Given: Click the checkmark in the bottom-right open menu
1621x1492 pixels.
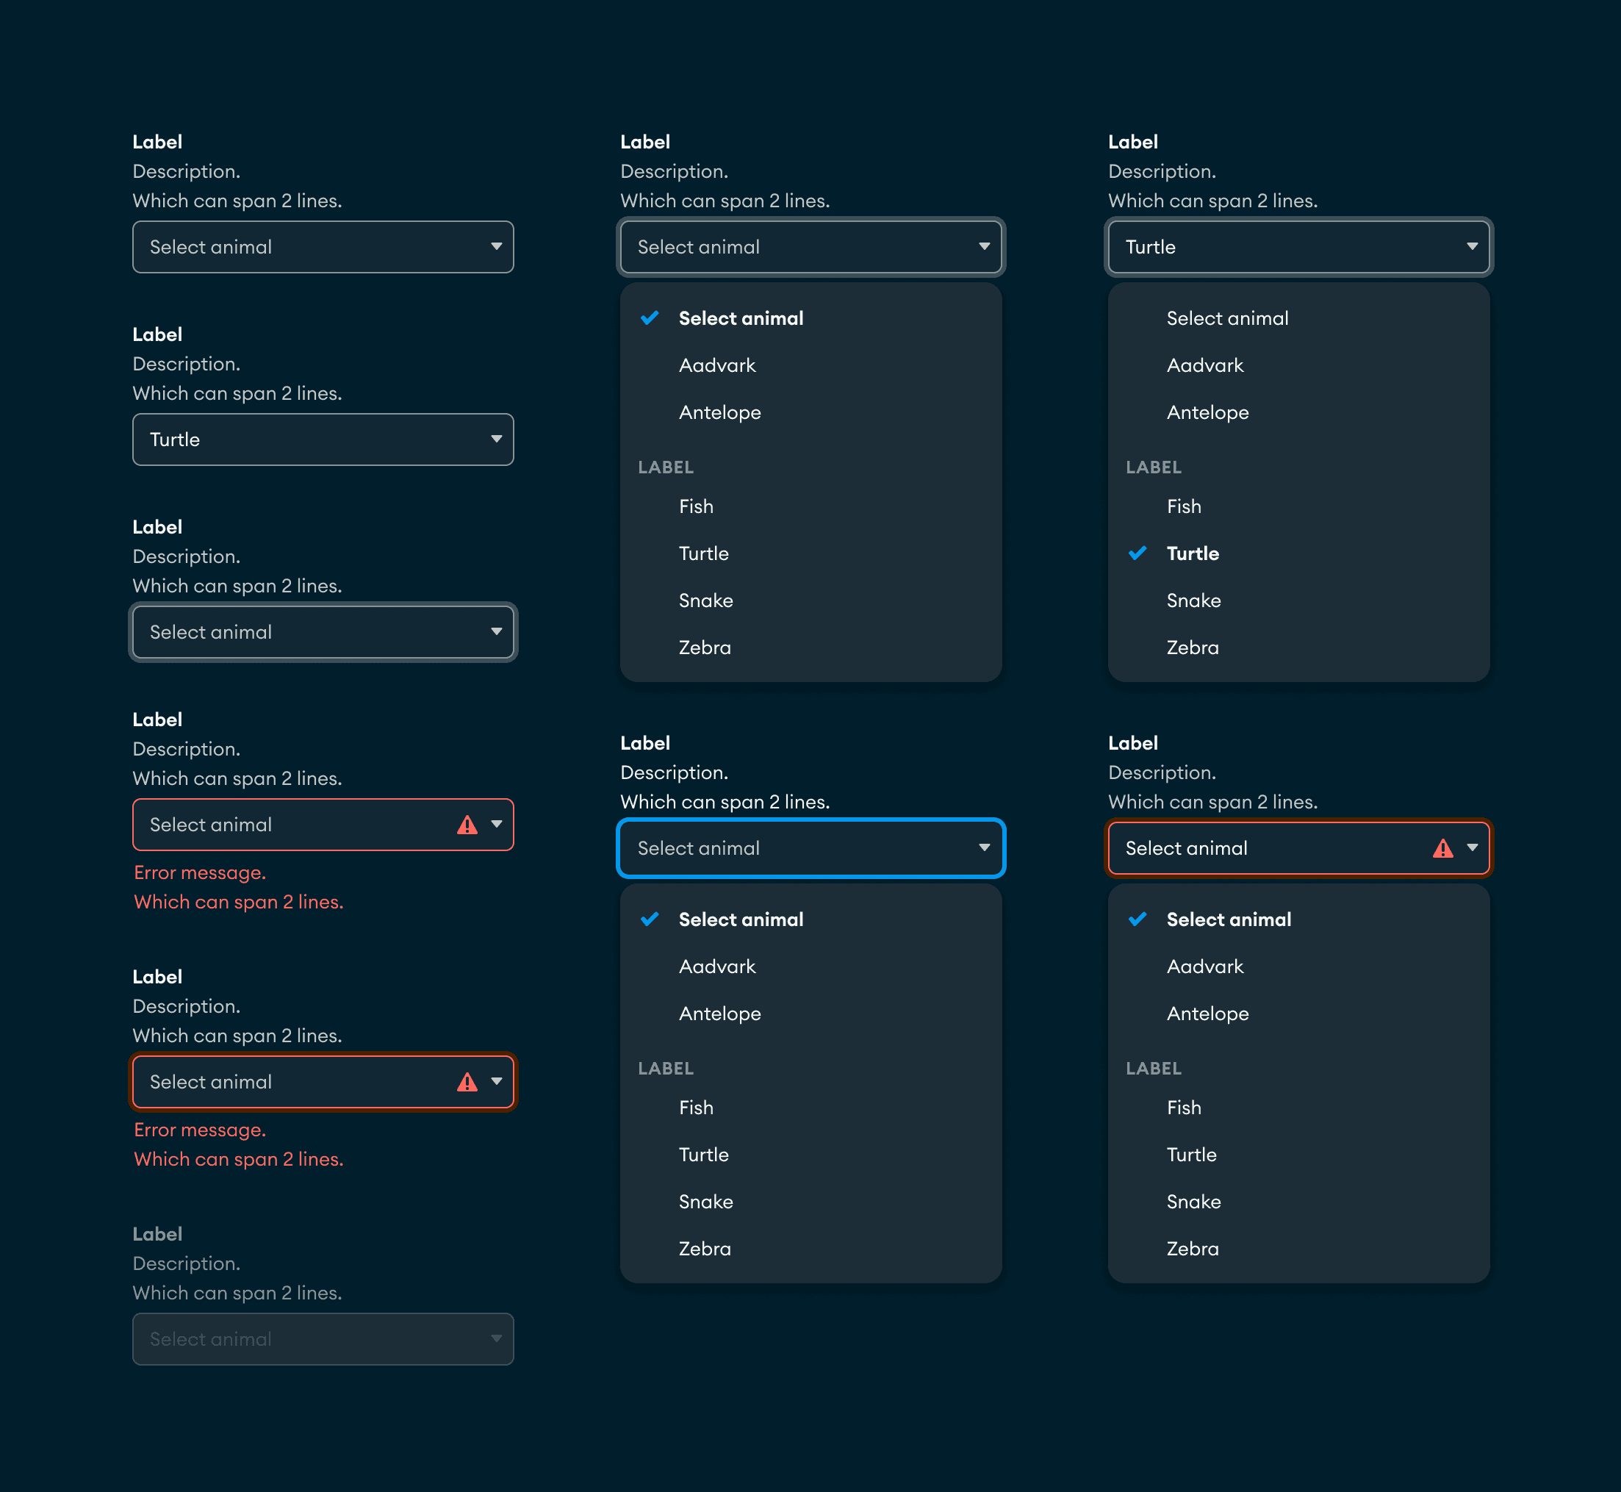Looking at the screenshot, I should tap(1138, 919).
